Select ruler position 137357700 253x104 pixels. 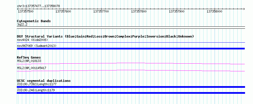click(101, 11)
